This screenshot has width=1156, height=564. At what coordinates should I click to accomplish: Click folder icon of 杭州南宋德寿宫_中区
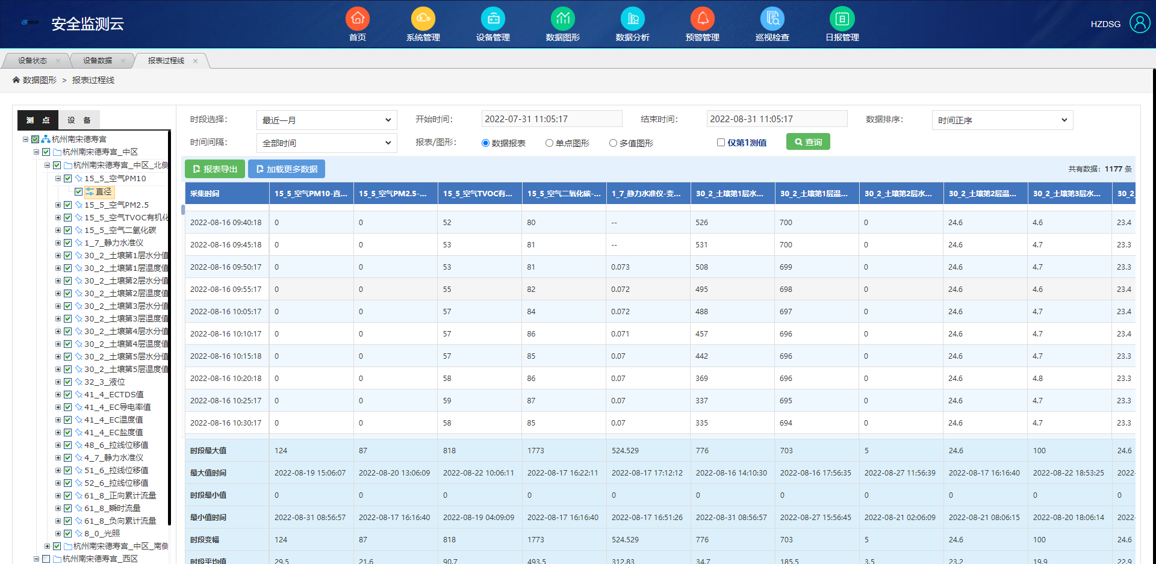(57, 152)
